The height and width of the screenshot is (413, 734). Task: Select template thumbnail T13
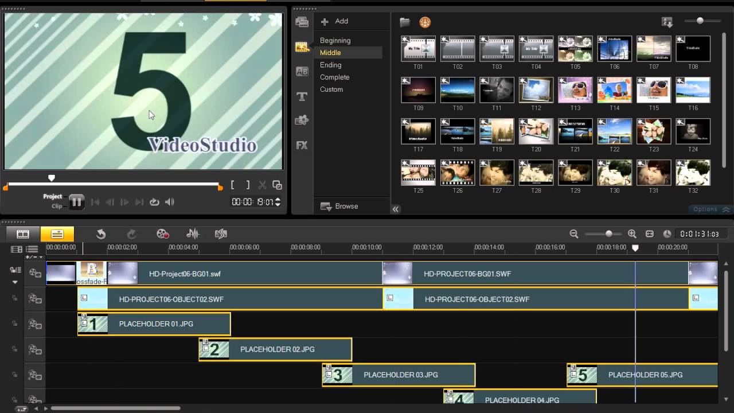click(x=575, y=90)
